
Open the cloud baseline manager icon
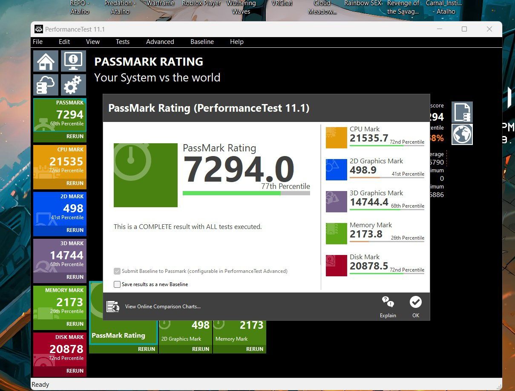coord(46,85)
